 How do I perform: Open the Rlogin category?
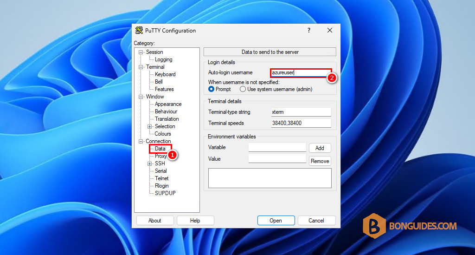(162, 186)
